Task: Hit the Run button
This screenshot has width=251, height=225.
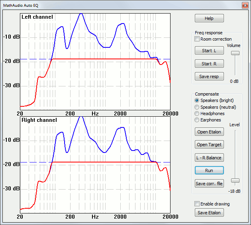Action: pyautogui.click(x=209, y=170)
